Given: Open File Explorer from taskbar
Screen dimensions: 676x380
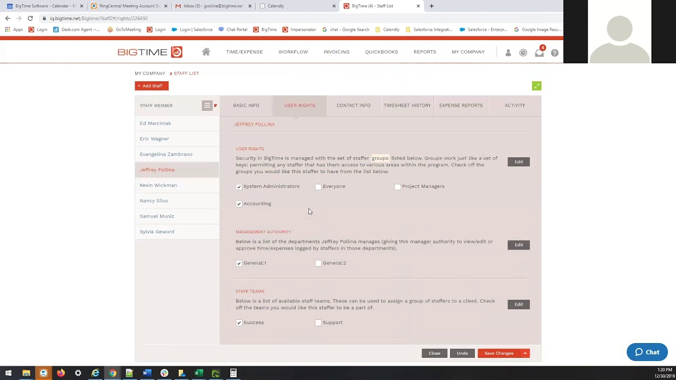Looking at the screenshot, I should pos(26,373).
